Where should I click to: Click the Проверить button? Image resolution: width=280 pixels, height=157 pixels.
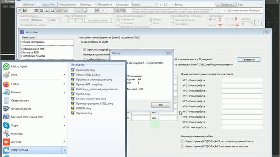tap(249, 59)
